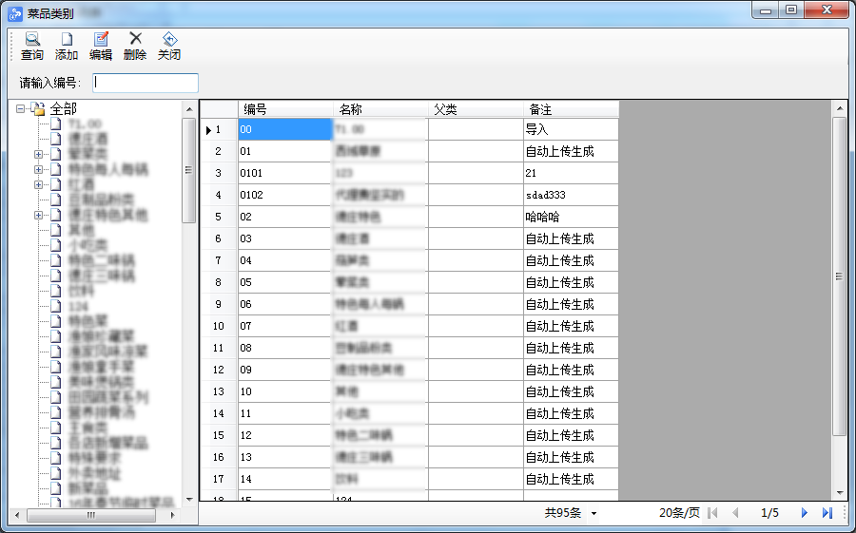Open the dropdown arrow beside 共95条
Image resolution: width=856 pixels, height=533 pixels.
[593, 514]
